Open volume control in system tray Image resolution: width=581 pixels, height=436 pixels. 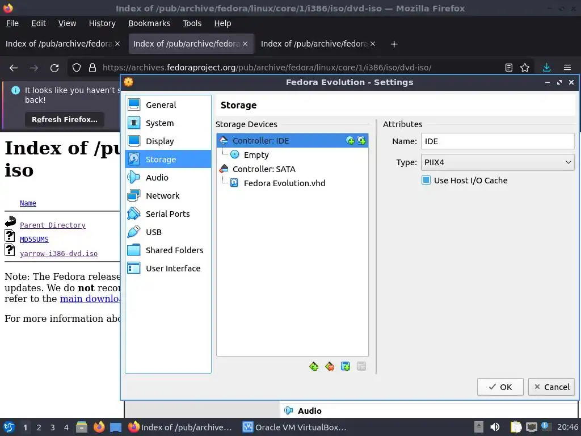pos(495,427)
